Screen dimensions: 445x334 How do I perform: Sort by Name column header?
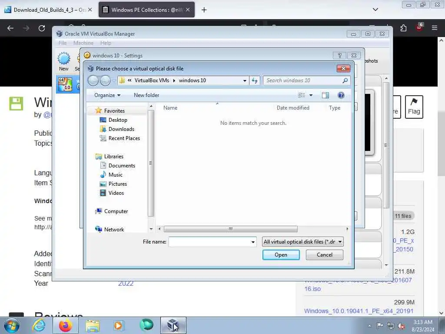(170, 108)
